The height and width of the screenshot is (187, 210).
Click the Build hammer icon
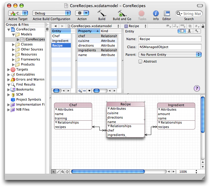102,13
